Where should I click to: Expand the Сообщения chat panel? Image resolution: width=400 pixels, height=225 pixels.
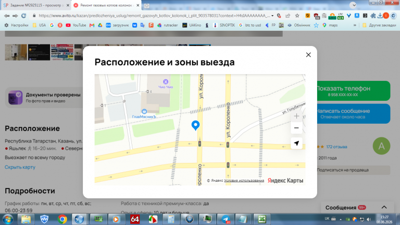click(384, 207)
